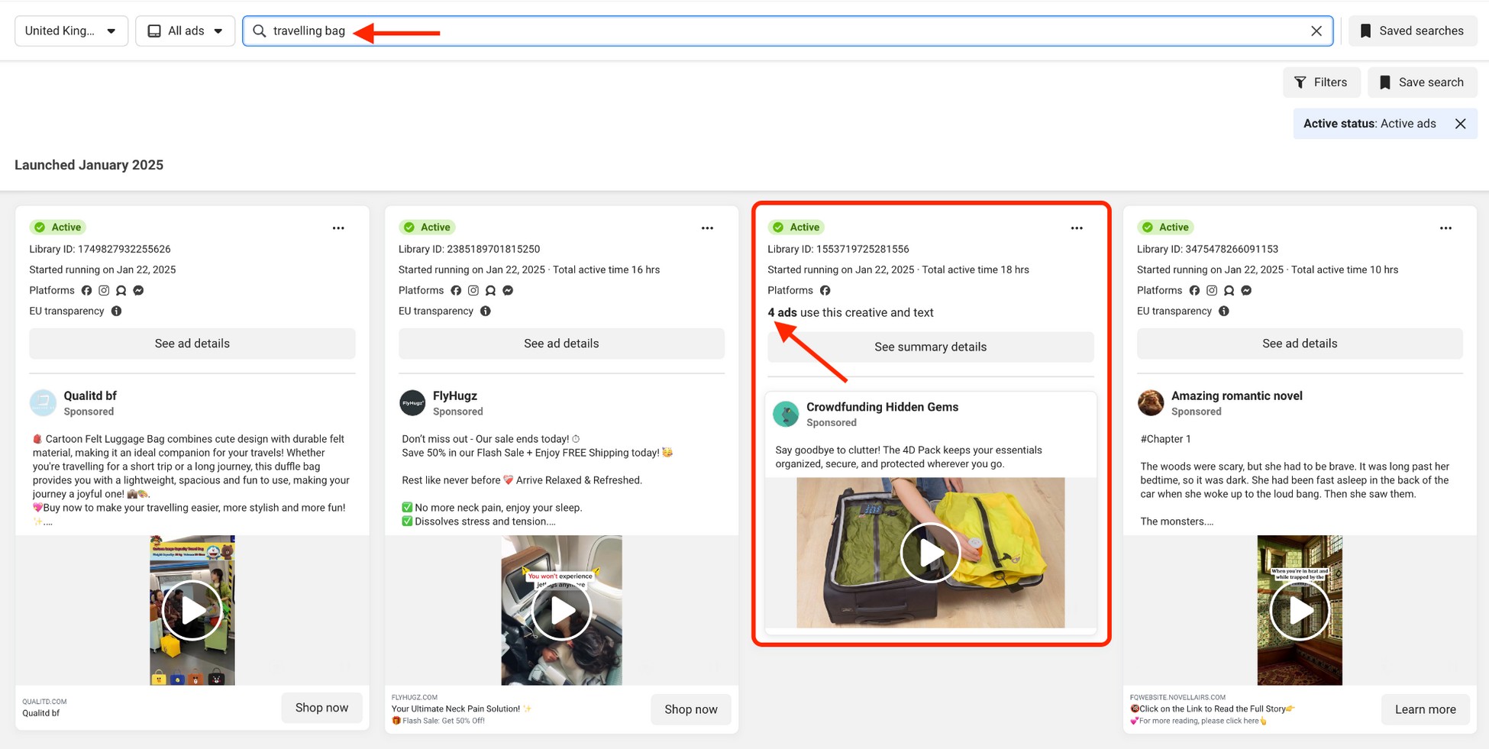Click the travelling bag search field
This screenshot has height=749, width=1489.
[x=764, y=31]
